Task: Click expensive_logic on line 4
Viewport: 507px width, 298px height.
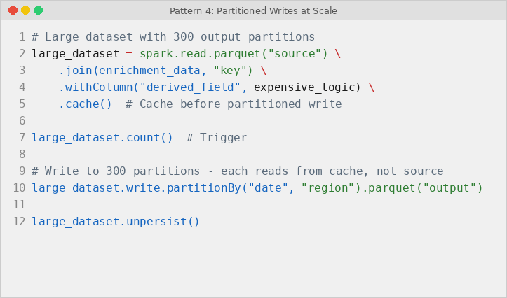Action: coord(304,87)
